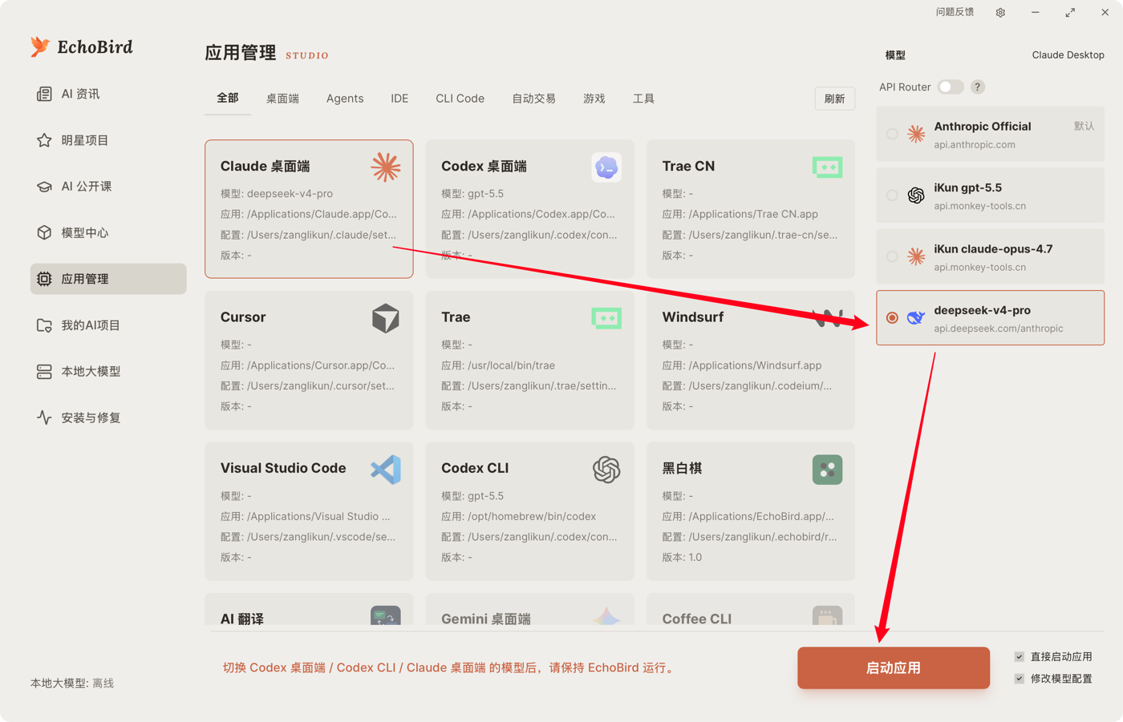1123x722 pixels.
Task: Click the API Router help question mark
Action: (977, 87)
